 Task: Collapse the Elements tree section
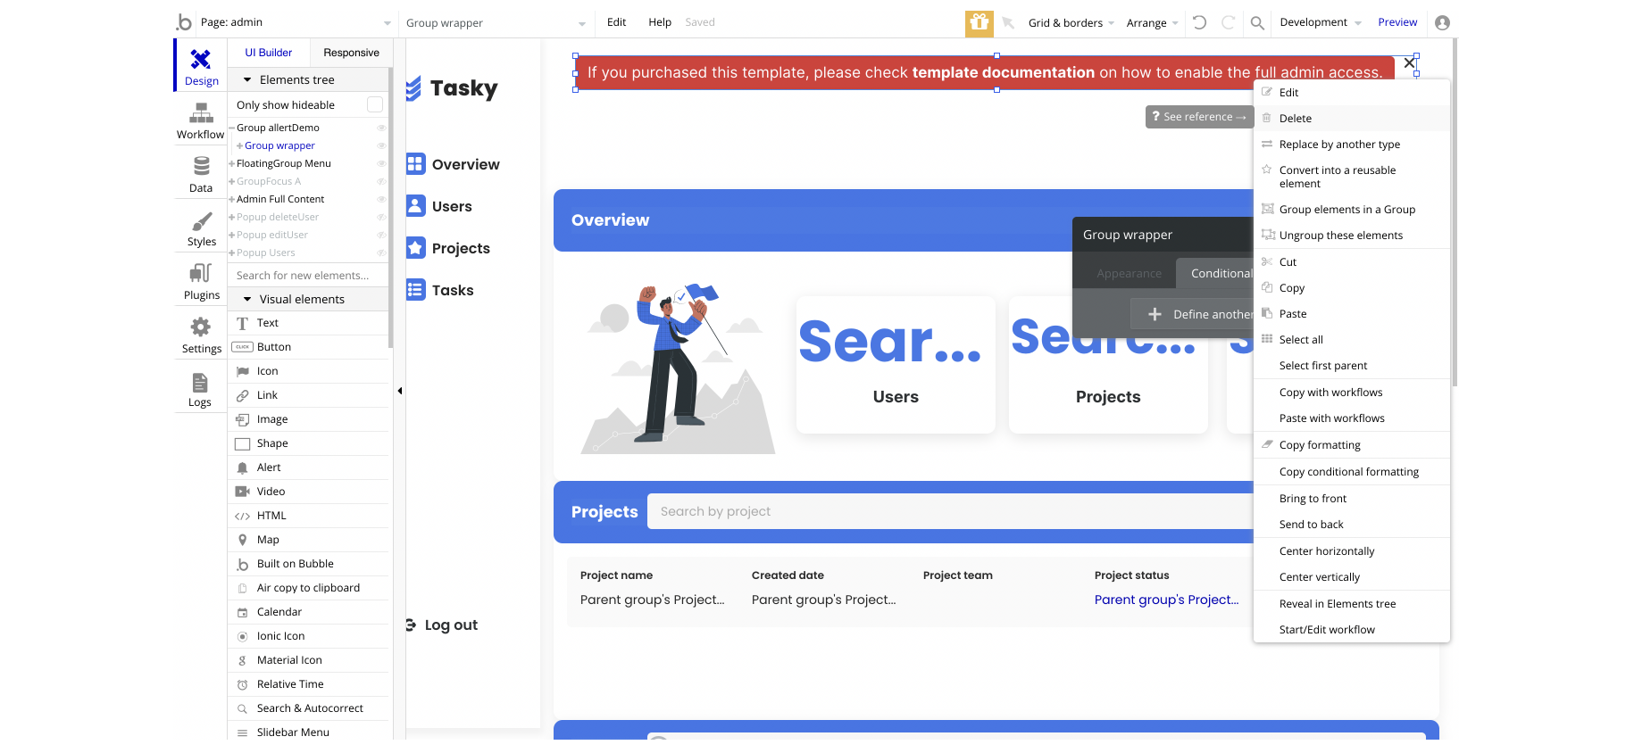pos(247,79)
